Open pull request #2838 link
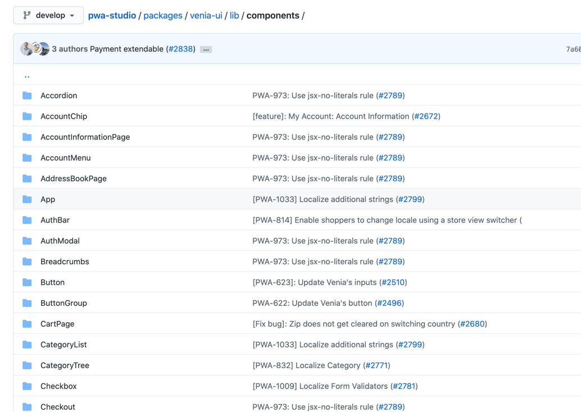The image size is (581, 412). tap(181, 49)
